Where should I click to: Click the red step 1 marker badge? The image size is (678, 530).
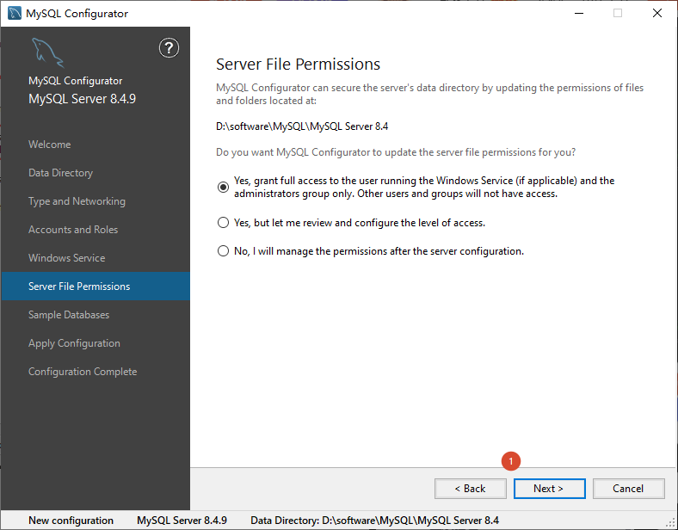tap(511, 461)
